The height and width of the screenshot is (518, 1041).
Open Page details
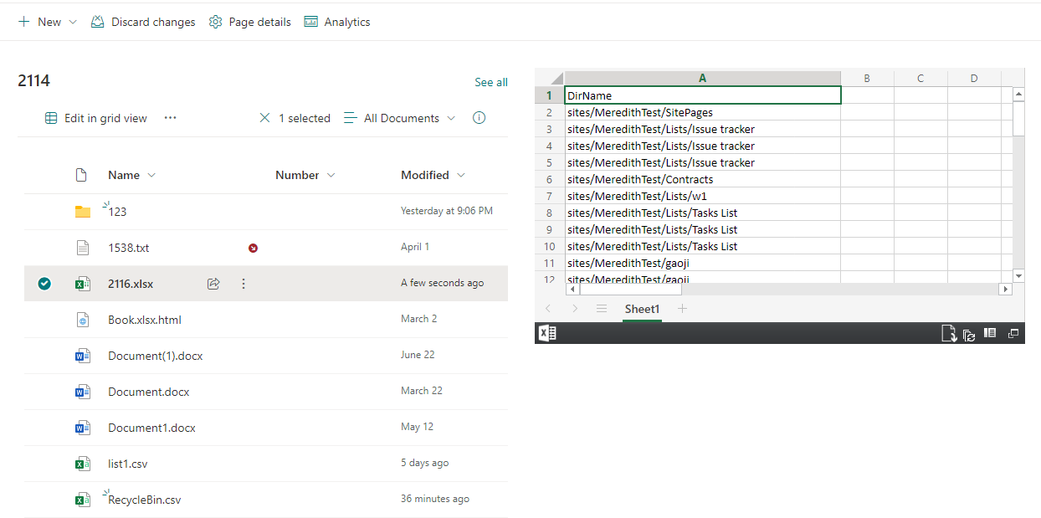coord(250,23)
